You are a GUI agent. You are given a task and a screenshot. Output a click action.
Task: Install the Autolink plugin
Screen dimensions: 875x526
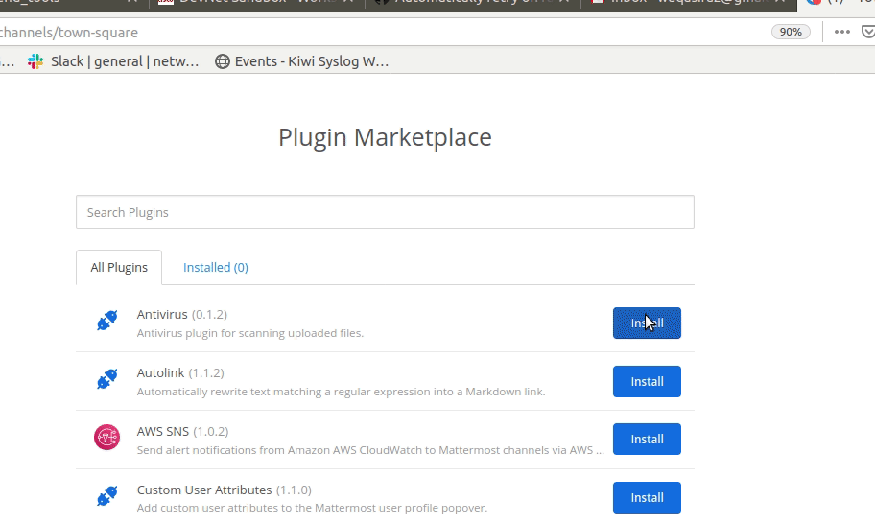point(647,381)
